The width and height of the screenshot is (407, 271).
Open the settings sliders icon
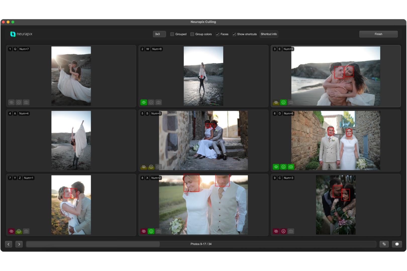[384, 244]
